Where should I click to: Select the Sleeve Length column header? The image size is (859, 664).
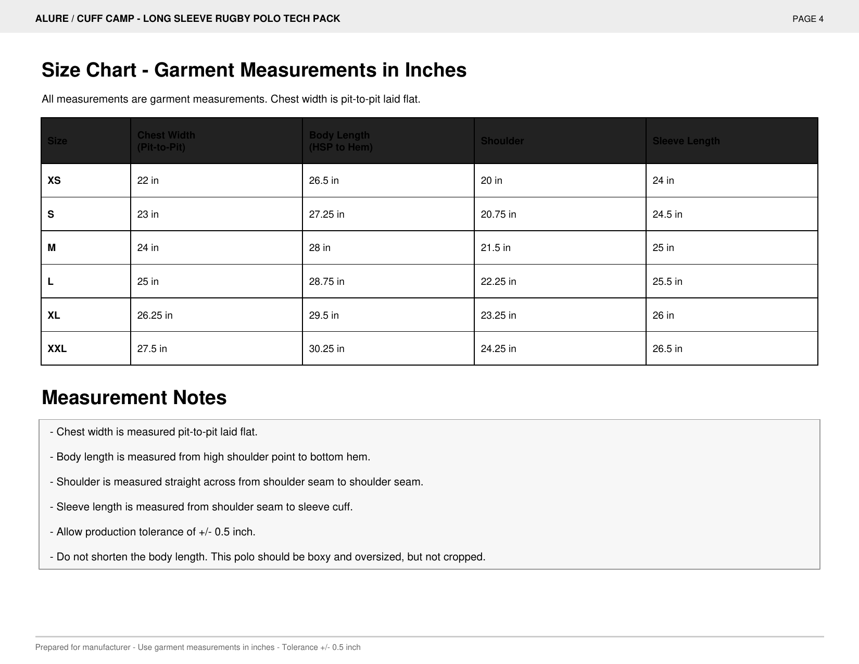click(x=732, y=141)
